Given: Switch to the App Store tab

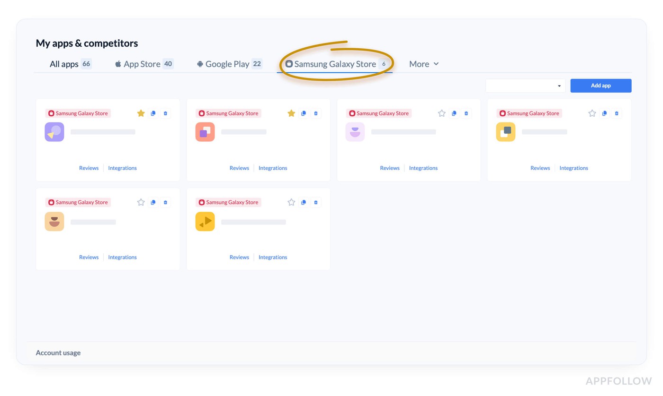Looking at the screenshot, I should click(x=144, y=64).
